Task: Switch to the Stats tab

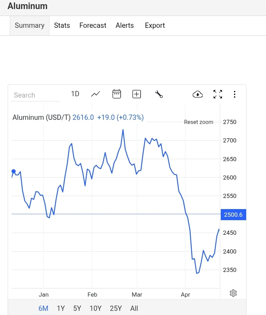Action: [62, 25]
